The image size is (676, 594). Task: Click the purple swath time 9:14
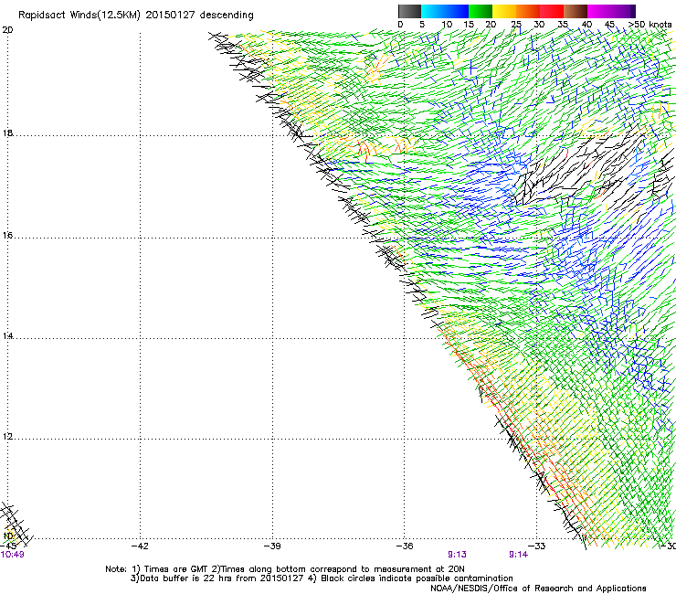[518, 555]
